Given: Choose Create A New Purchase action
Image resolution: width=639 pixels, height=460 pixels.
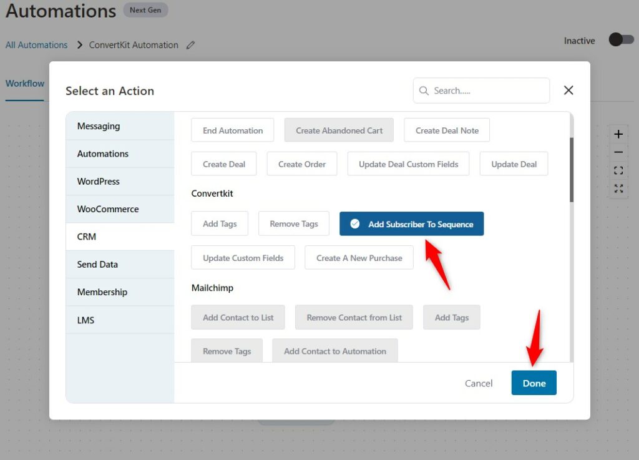Looking at the screenshot, I should click(359, 258).
